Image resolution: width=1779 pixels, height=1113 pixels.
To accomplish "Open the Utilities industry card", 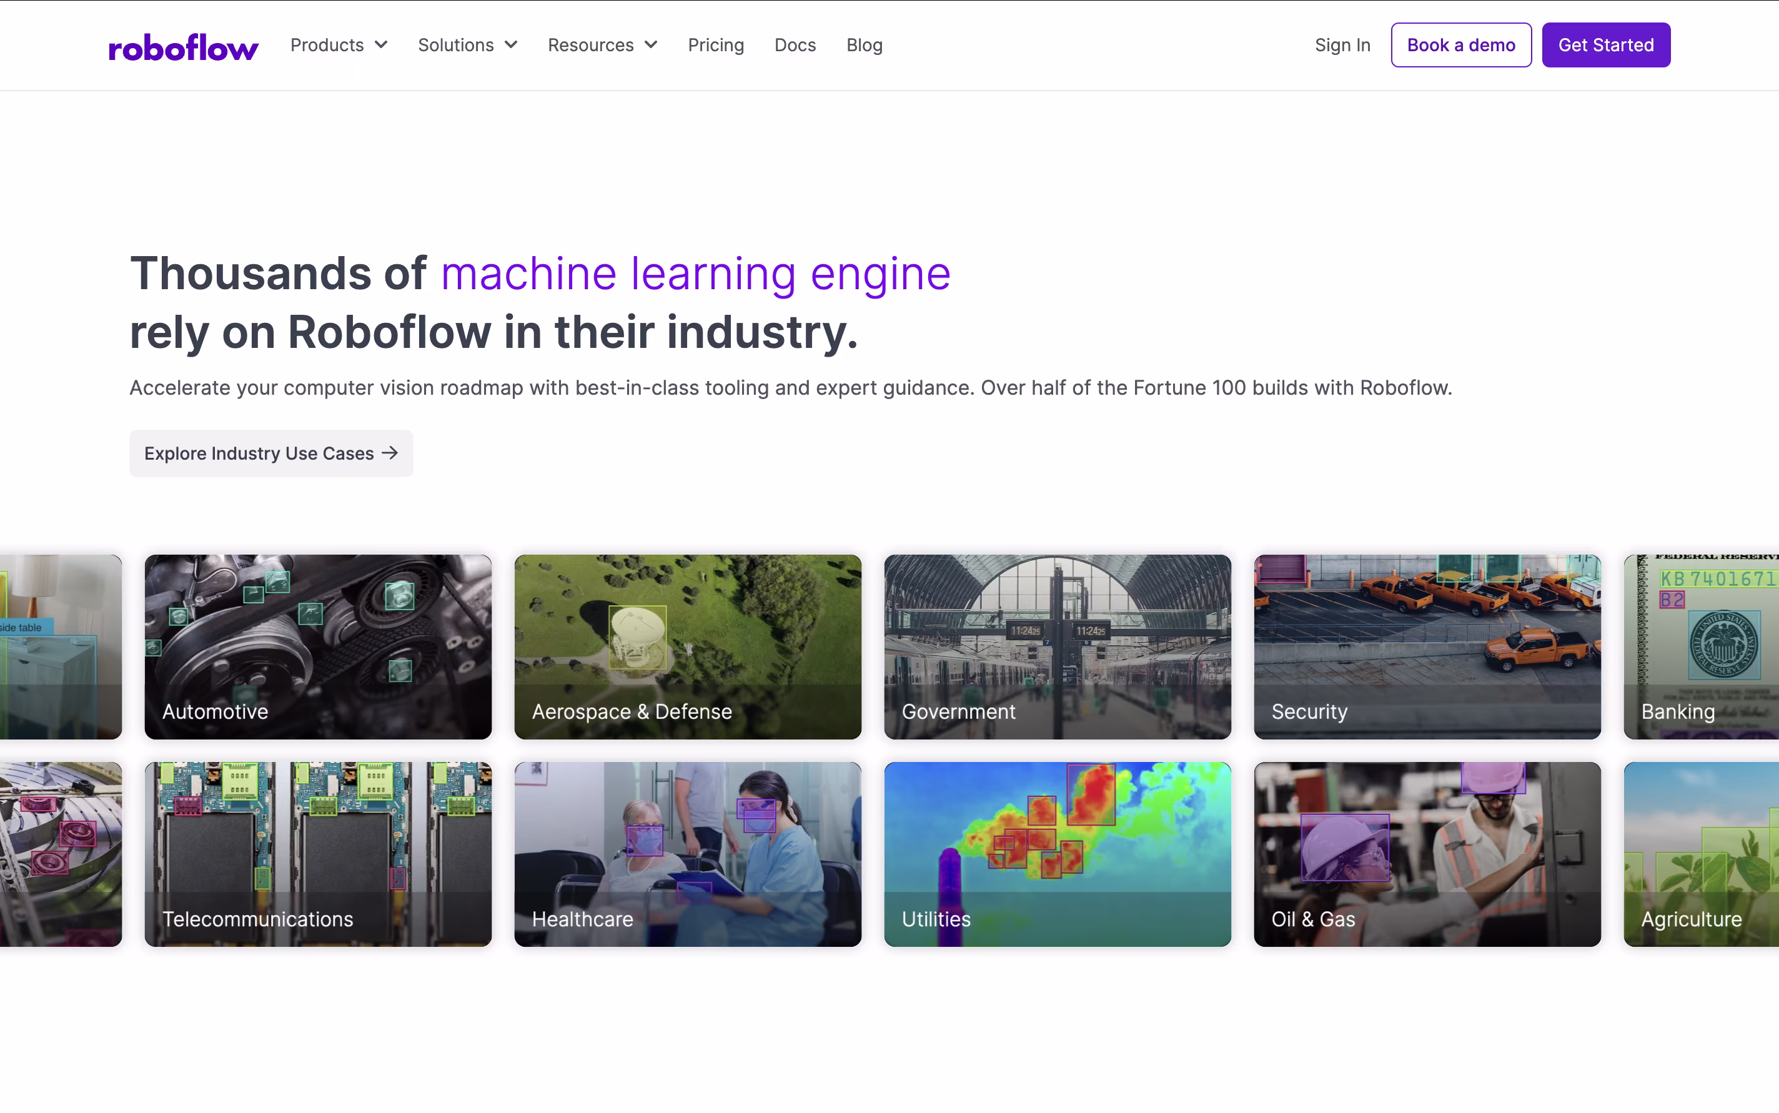I will [1057, 854].
